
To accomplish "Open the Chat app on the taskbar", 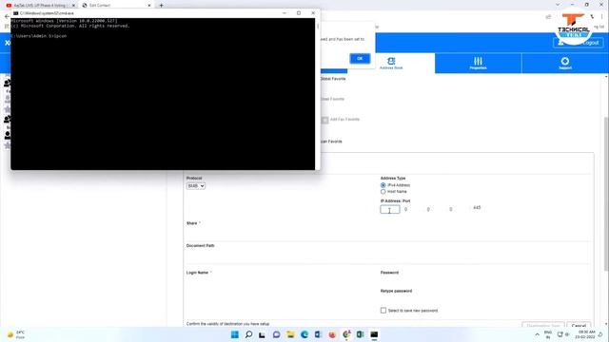I will tap(276, 334).
